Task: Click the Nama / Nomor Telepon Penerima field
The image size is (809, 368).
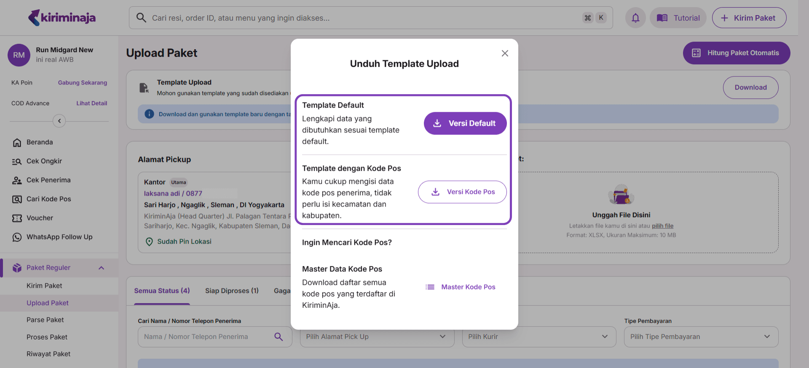Action: tap(206, 336)
